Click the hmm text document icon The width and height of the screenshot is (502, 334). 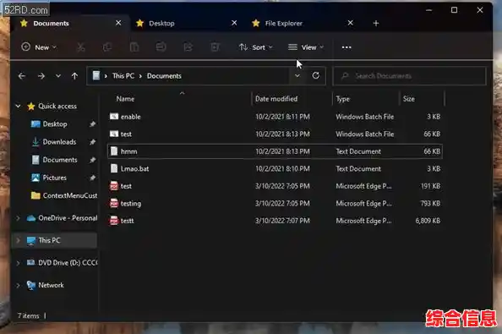[x=114, y=151]
